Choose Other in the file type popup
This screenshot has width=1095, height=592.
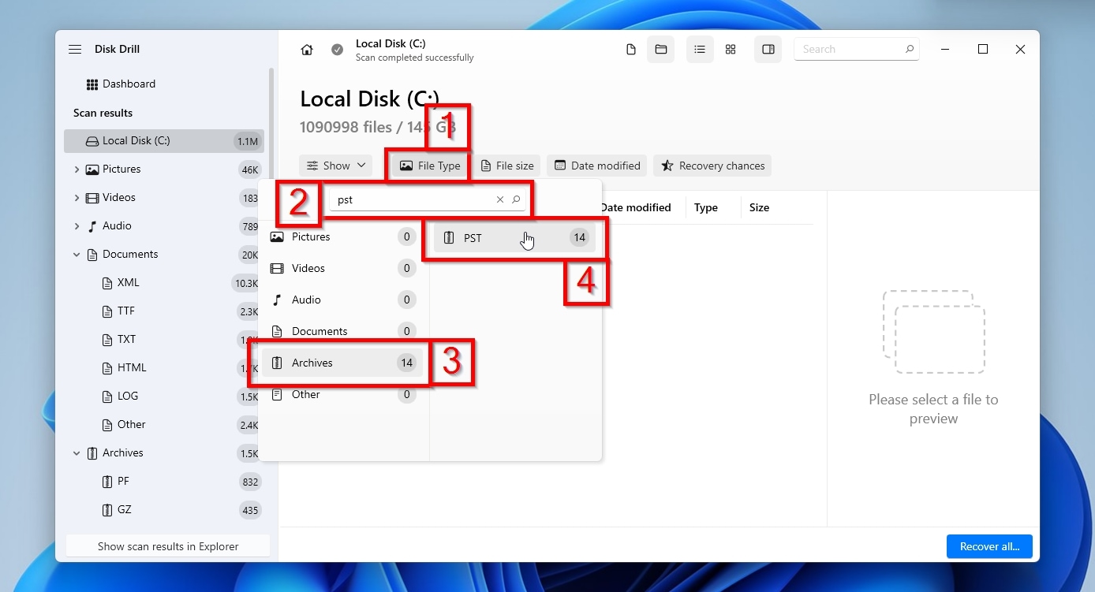[x=342, y=395]
